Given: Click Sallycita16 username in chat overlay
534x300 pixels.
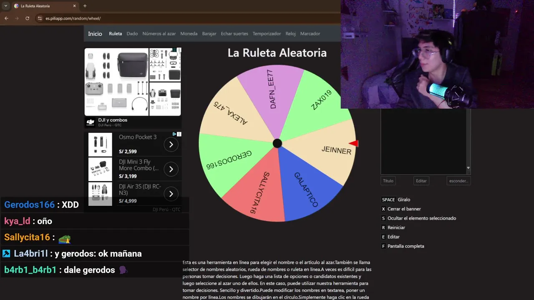Looking at the screenshot, I should [x=27, y=237].
